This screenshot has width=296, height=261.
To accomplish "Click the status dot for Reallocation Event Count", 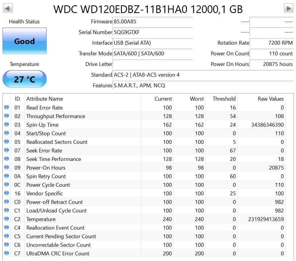I will pos(7,227).
